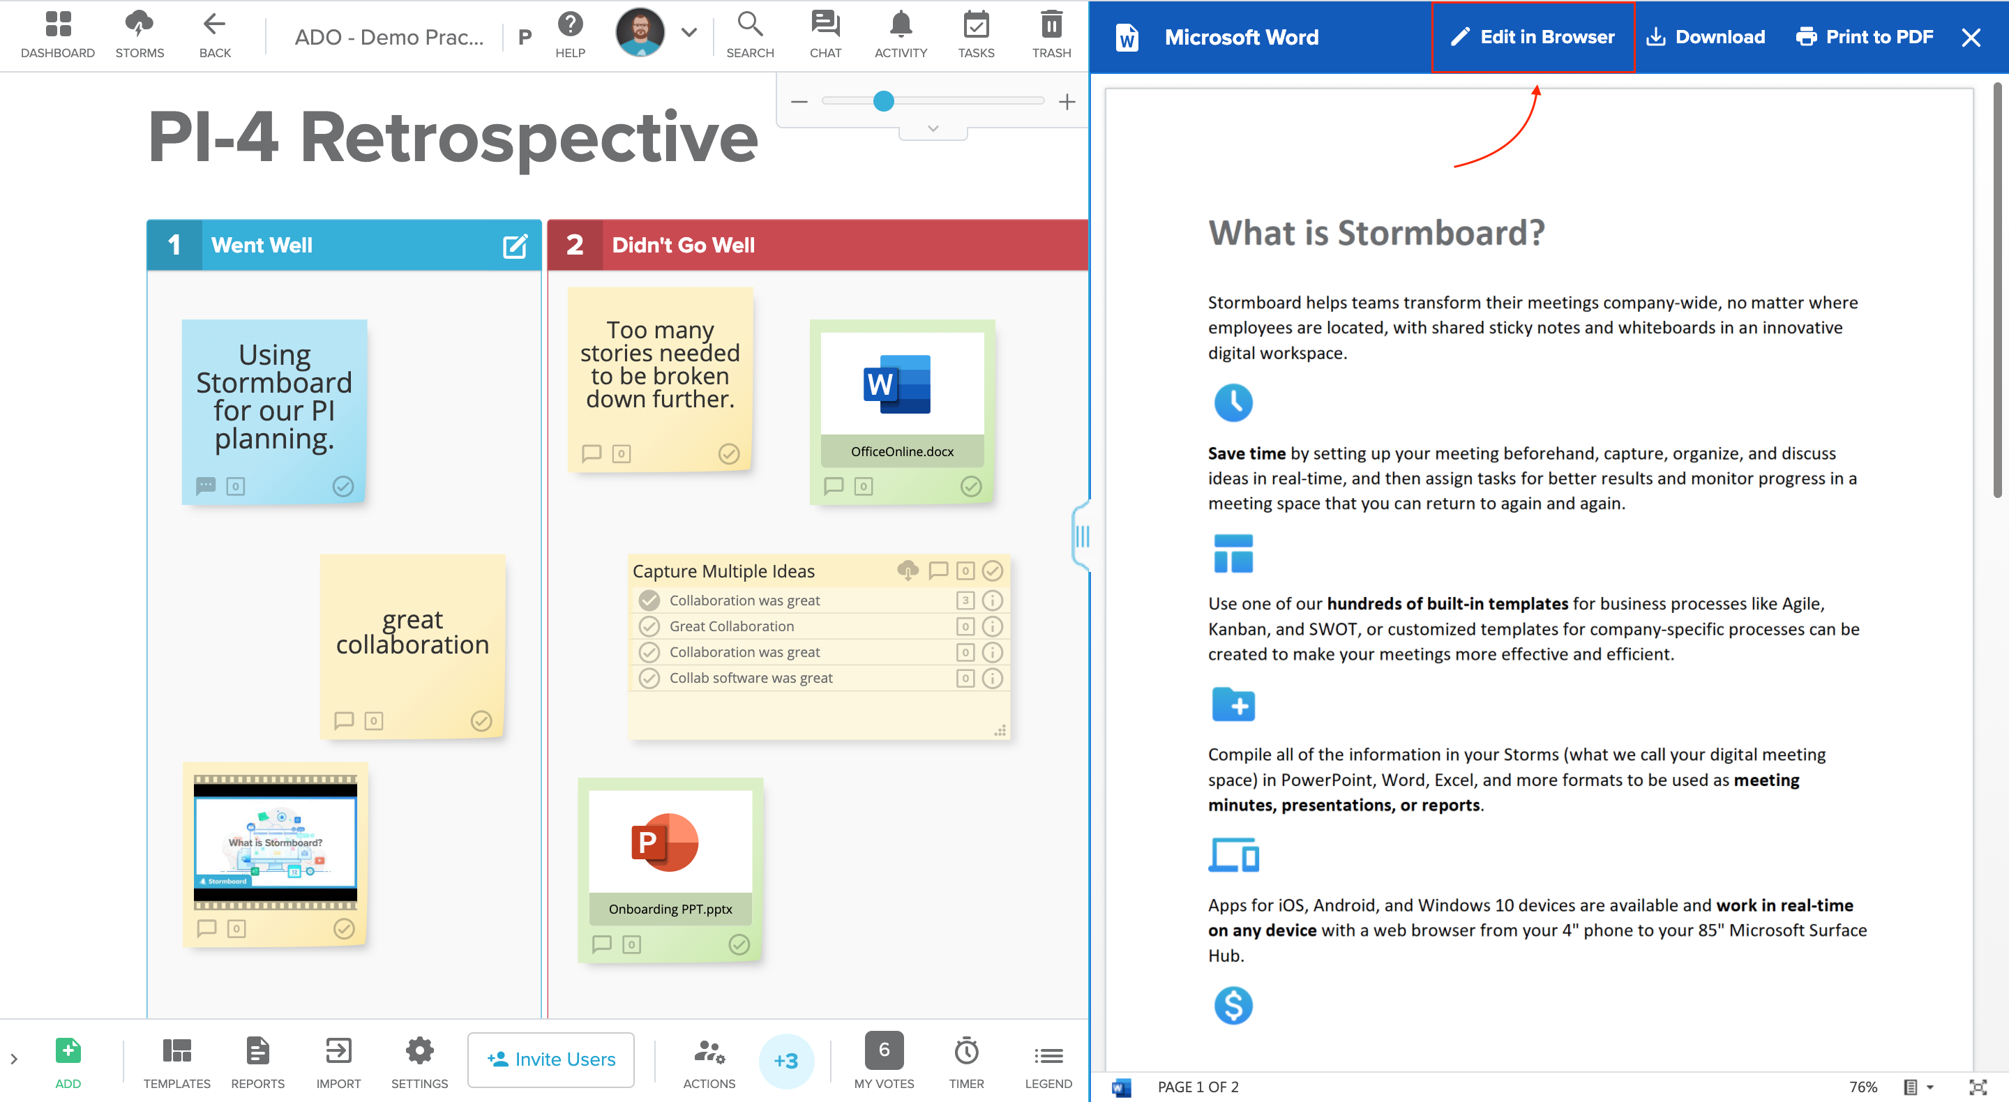Open the Tasks panel

(976, 34)
